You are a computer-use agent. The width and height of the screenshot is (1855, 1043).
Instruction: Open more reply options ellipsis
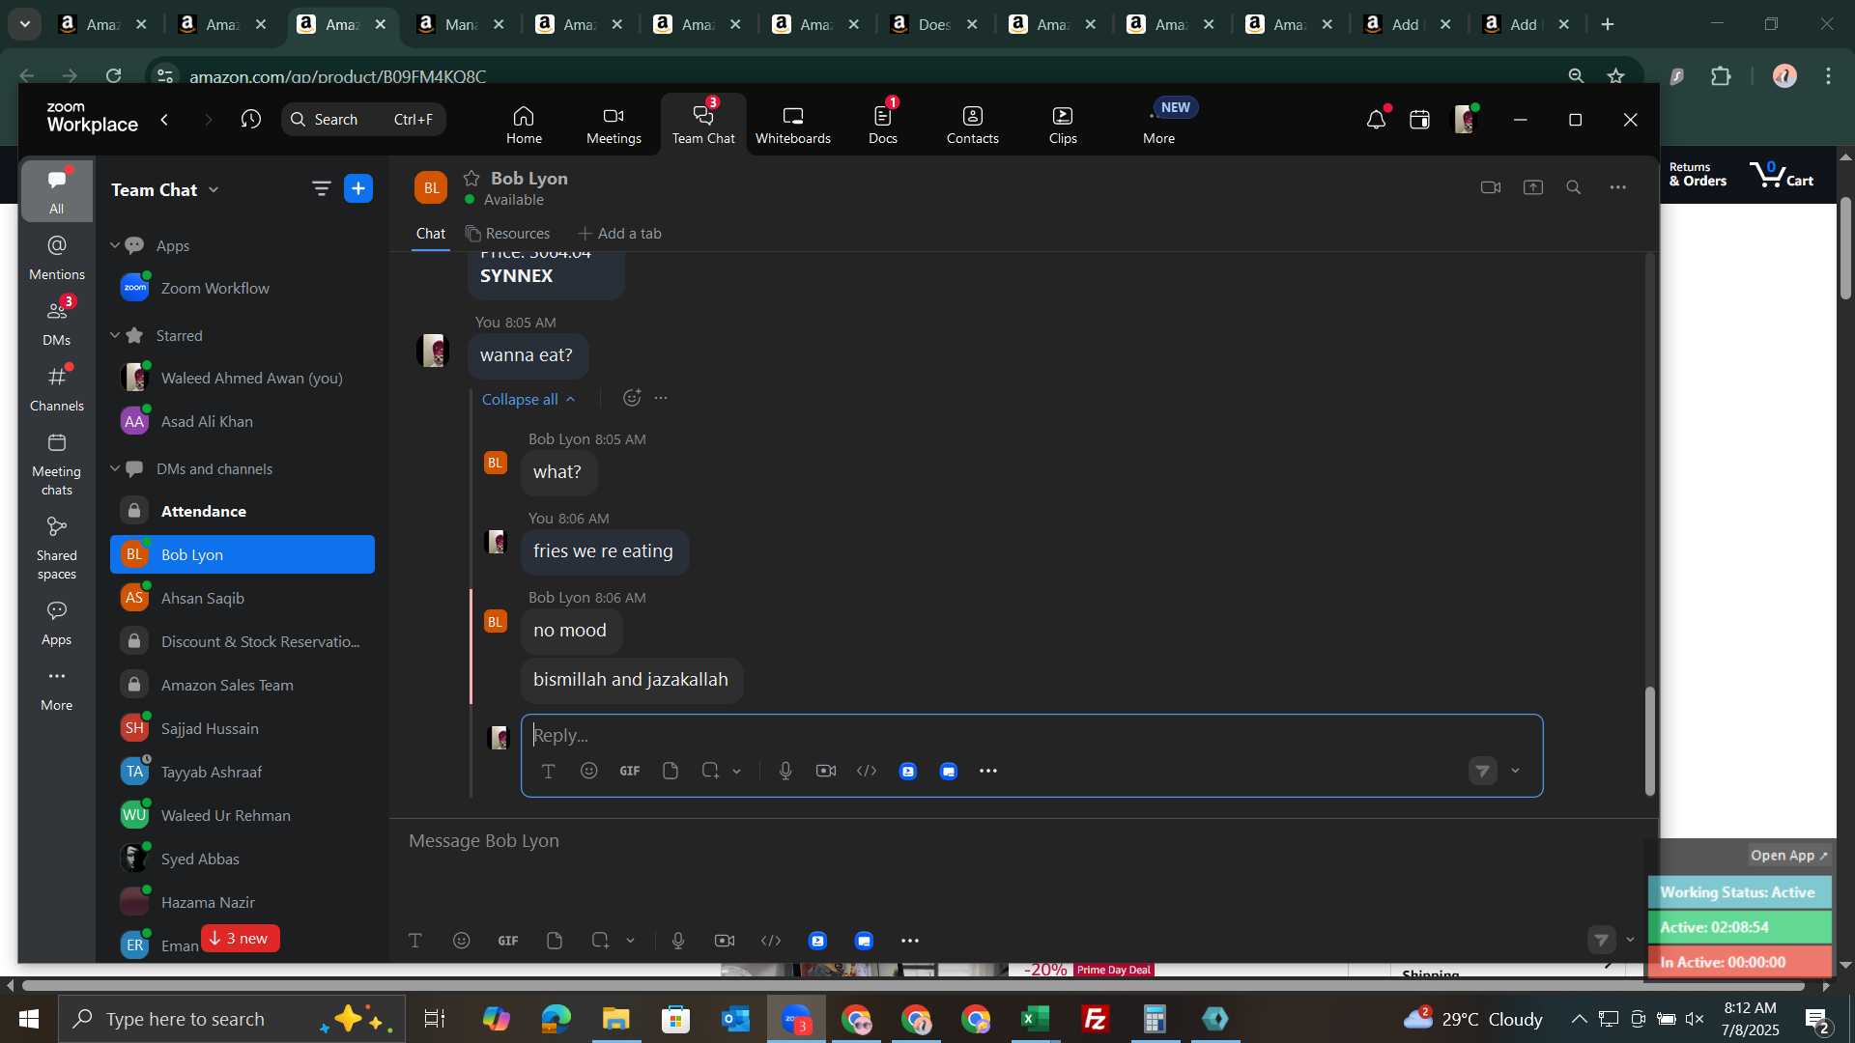click(x=988, y=771)
